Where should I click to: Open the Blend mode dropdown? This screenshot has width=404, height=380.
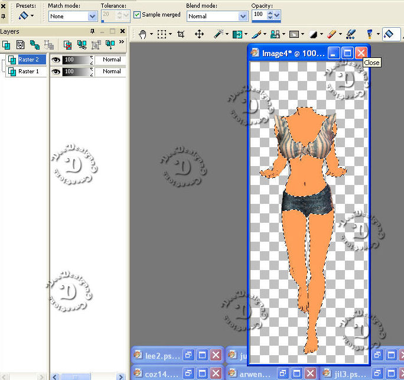[x=242, y=17]
